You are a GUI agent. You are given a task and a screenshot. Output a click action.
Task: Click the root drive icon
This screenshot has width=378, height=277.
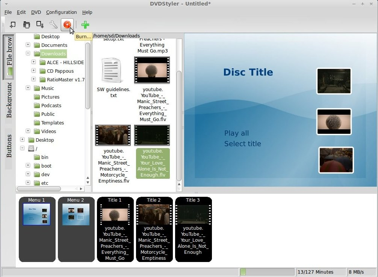coord(31,148)
